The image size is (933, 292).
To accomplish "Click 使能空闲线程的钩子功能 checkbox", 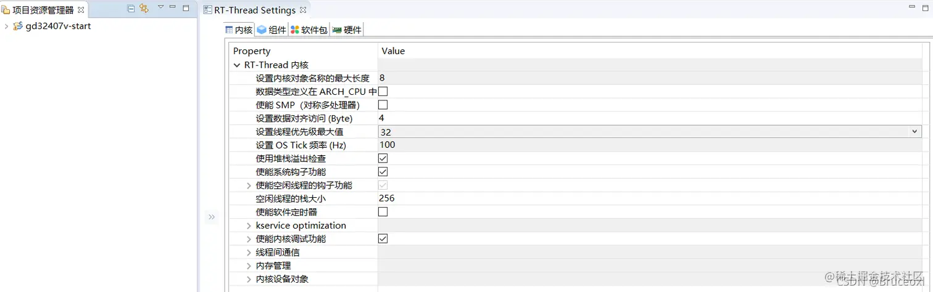I will (383, 185).
